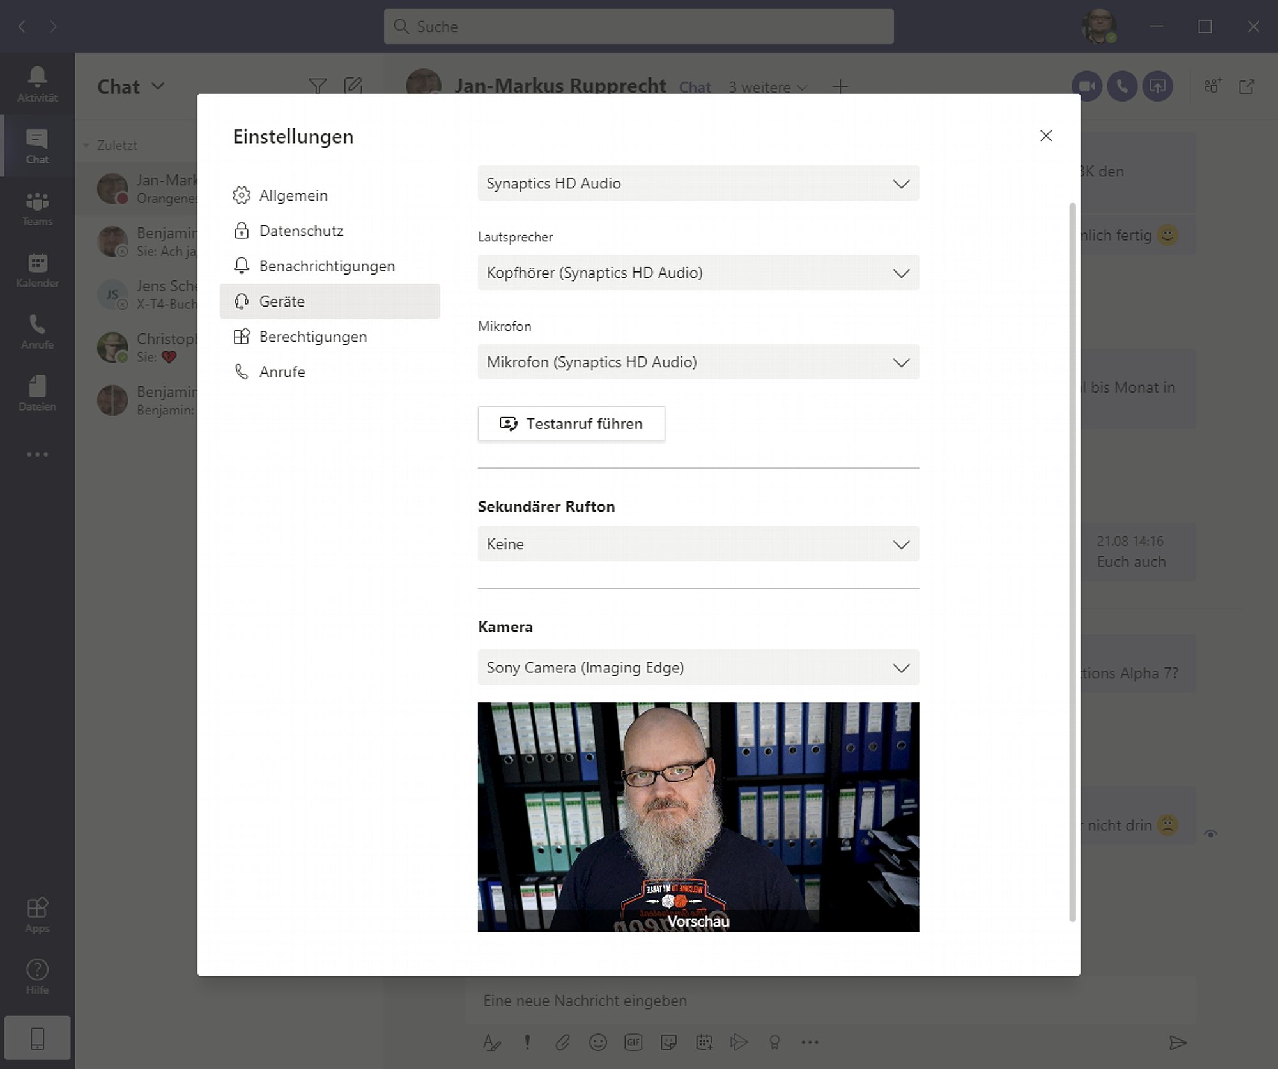This screenshot has width=1278, height=1069.
Task: Open Anrufe settings category
Action: point(330,372)
